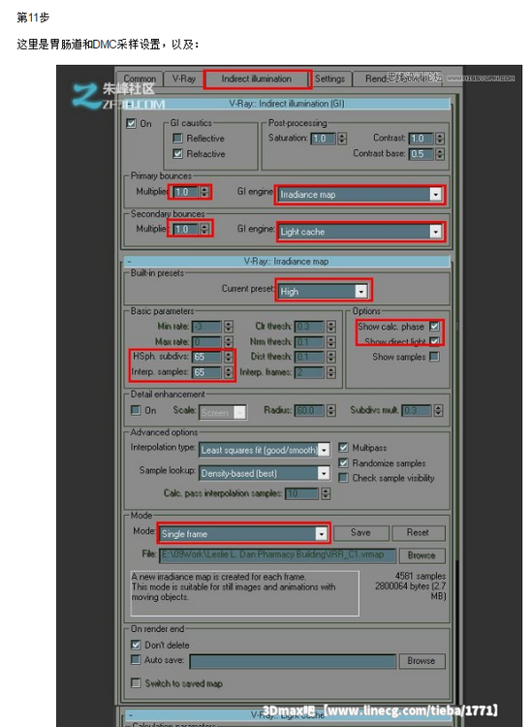Enable the Auto save checkbox
532x727 pixels.
click(x=136, y=659)
